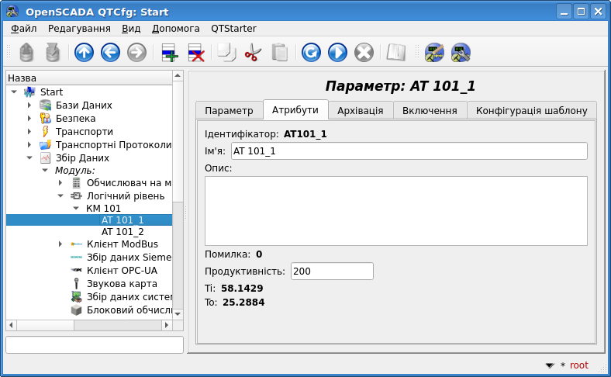Screen dimensions: 611x377
Task: Open the Конфігурація шаблону tab
Action: coord(531,111)
